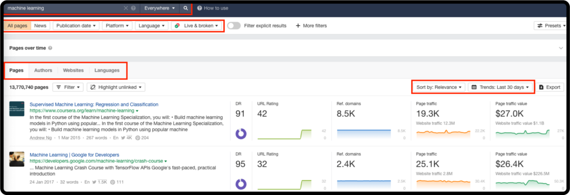Open the Platform filter dropdown
The width and height of the screenshot is (570, 195).
click(117, 26)
